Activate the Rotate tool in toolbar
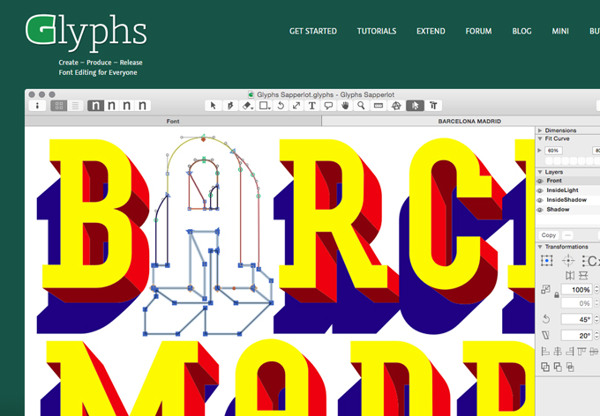The image size is (600, 416). 281,106
